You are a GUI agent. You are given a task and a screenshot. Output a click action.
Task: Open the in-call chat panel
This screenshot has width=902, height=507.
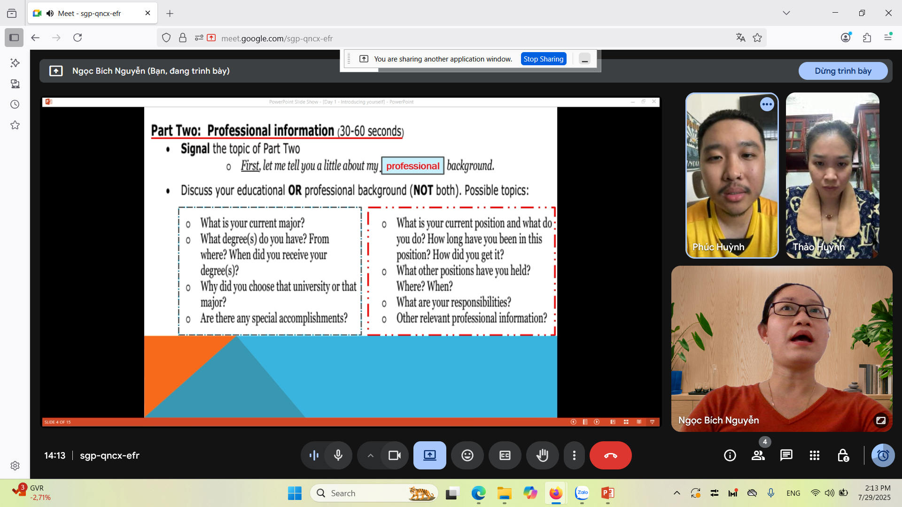pos(786,455)
